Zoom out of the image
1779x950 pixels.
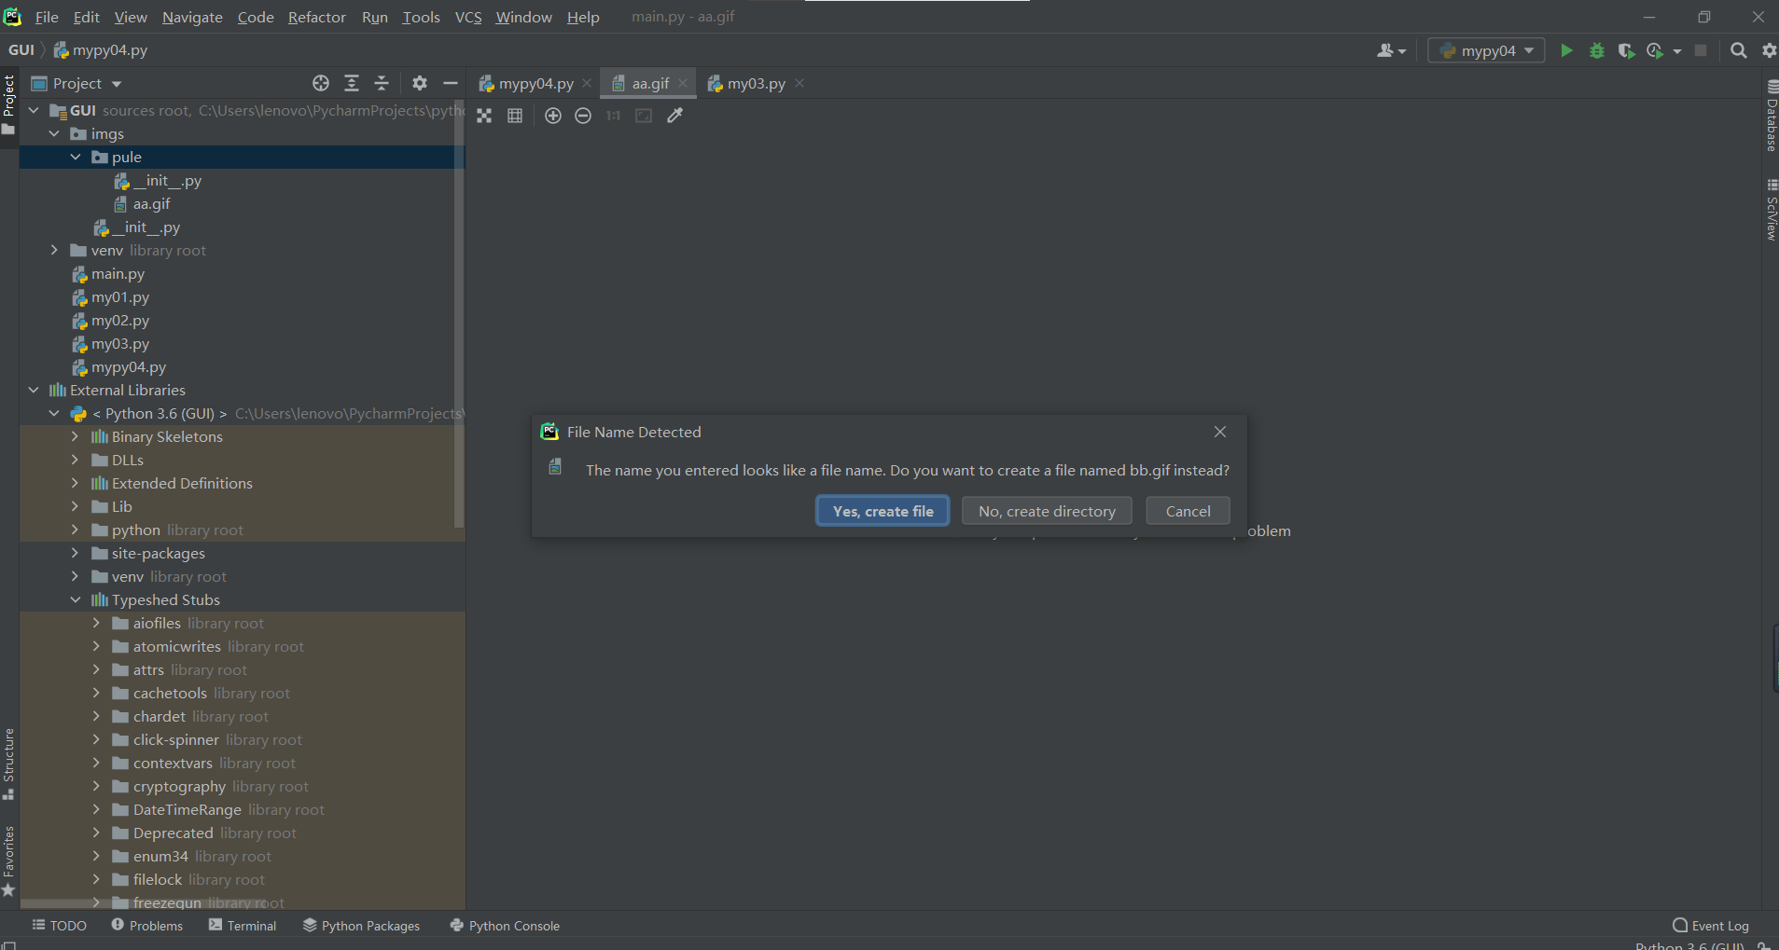tap(583, 116)
